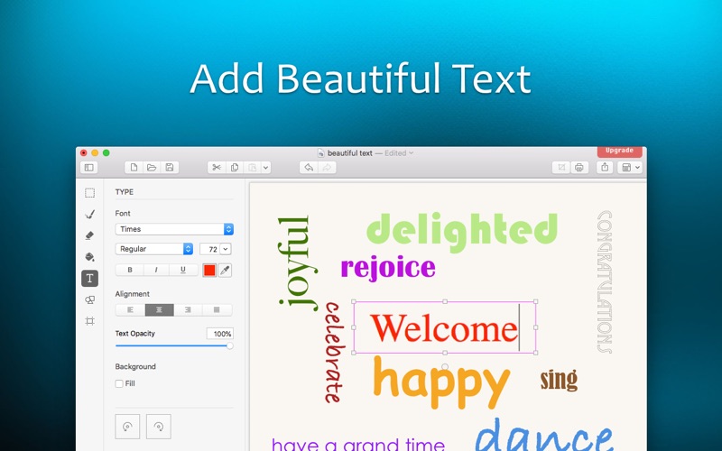The width and height of the screenshot is (722, 451).
Task: Expand the font size dropdown arrow
Action: point(226,249)
